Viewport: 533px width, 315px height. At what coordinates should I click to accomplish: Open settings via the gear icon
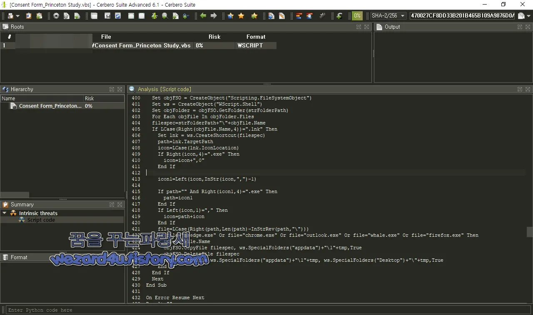(x=56, y=16)
